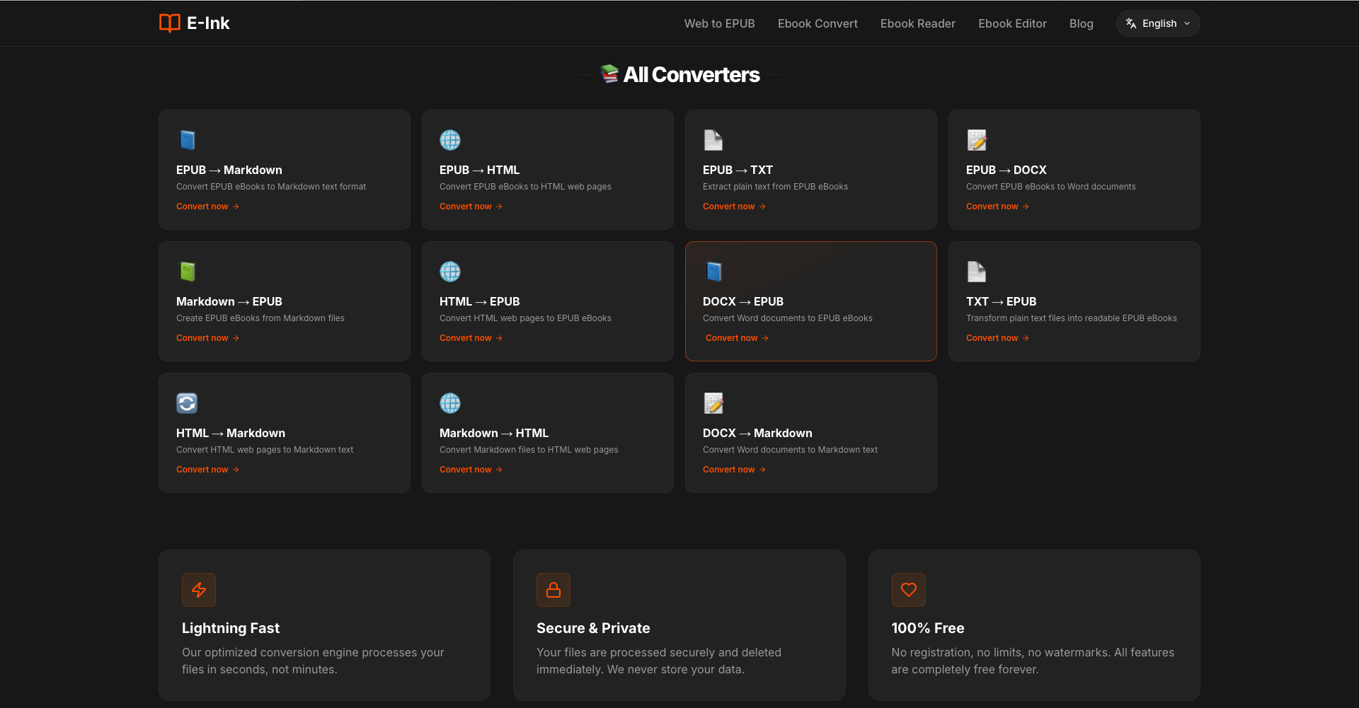This screenshot has height=708, width=1359.
Task: Click the globe icon on HTML → EPUB card
Action: coord(450,272)
